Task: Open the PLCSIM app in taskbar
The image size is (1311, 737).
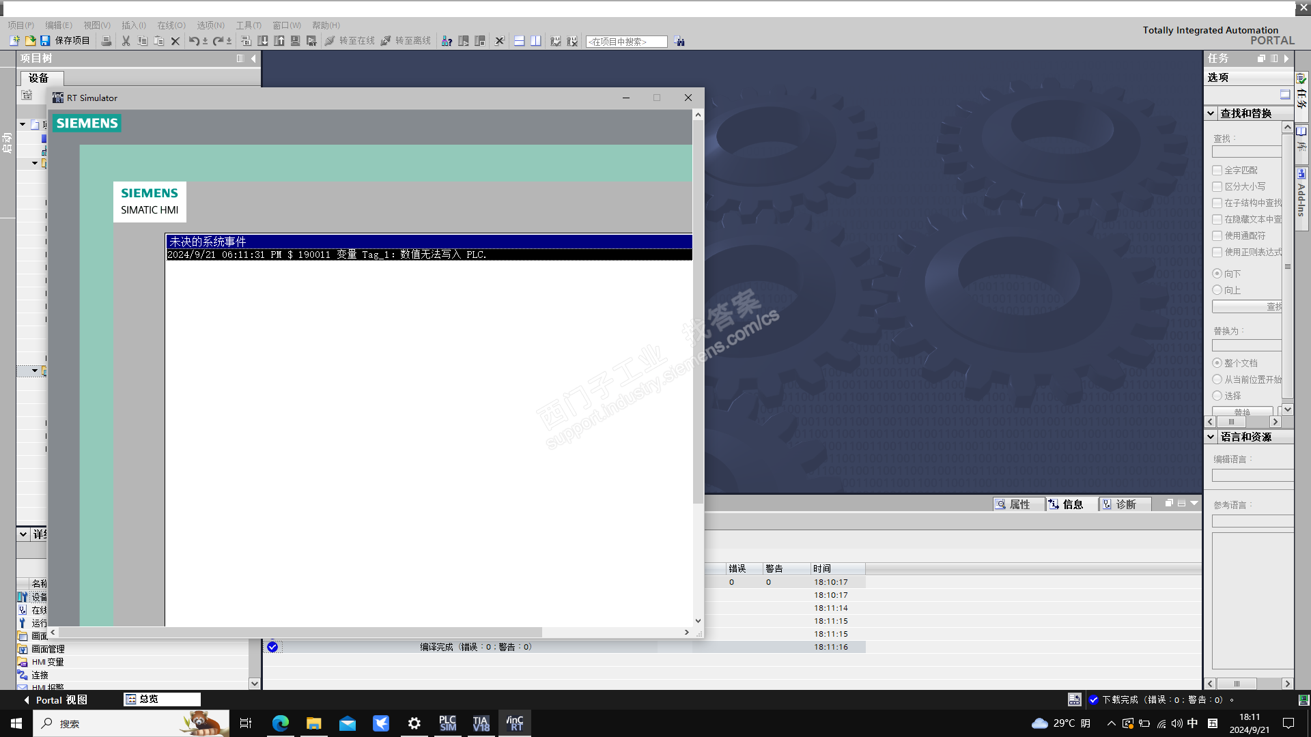Action: pos(447,723)
